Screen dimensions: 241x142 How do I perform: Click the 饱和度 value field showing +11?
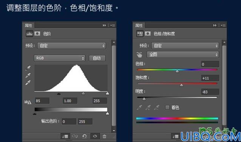click(x=210, y=78)
